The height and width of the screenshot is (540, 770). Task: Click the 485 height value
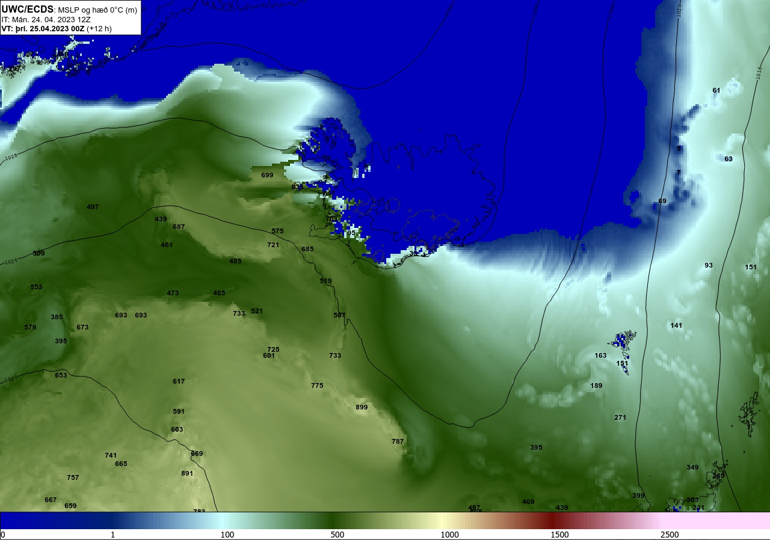235,261
